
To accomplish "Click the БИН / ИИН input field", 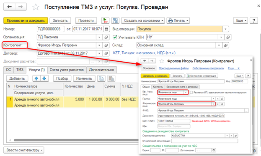I will click(173, 121).
